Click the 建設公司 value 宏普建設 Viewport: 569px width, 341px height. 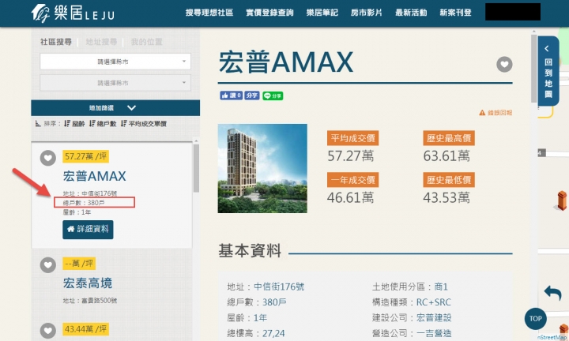pyautogui.click(x=434, y=317)
